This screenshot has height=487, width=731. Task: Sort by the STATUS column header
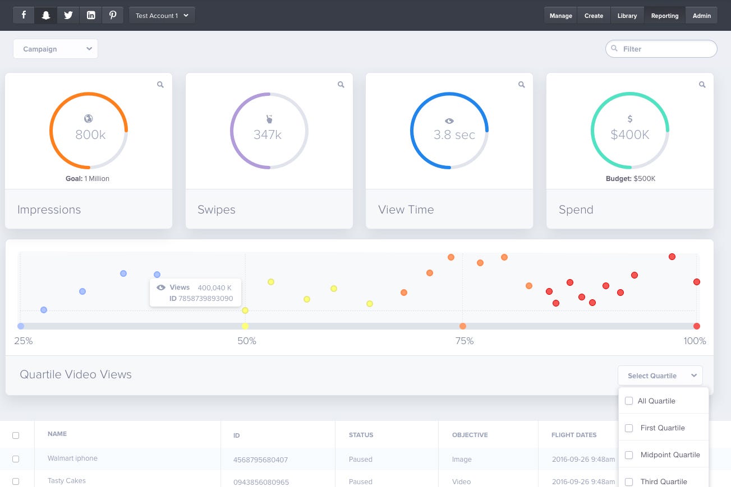coord(361,435)
